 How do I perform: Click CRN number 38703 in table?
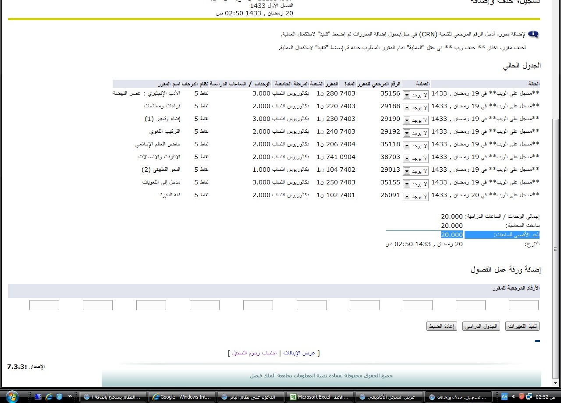tap(390, 157)
